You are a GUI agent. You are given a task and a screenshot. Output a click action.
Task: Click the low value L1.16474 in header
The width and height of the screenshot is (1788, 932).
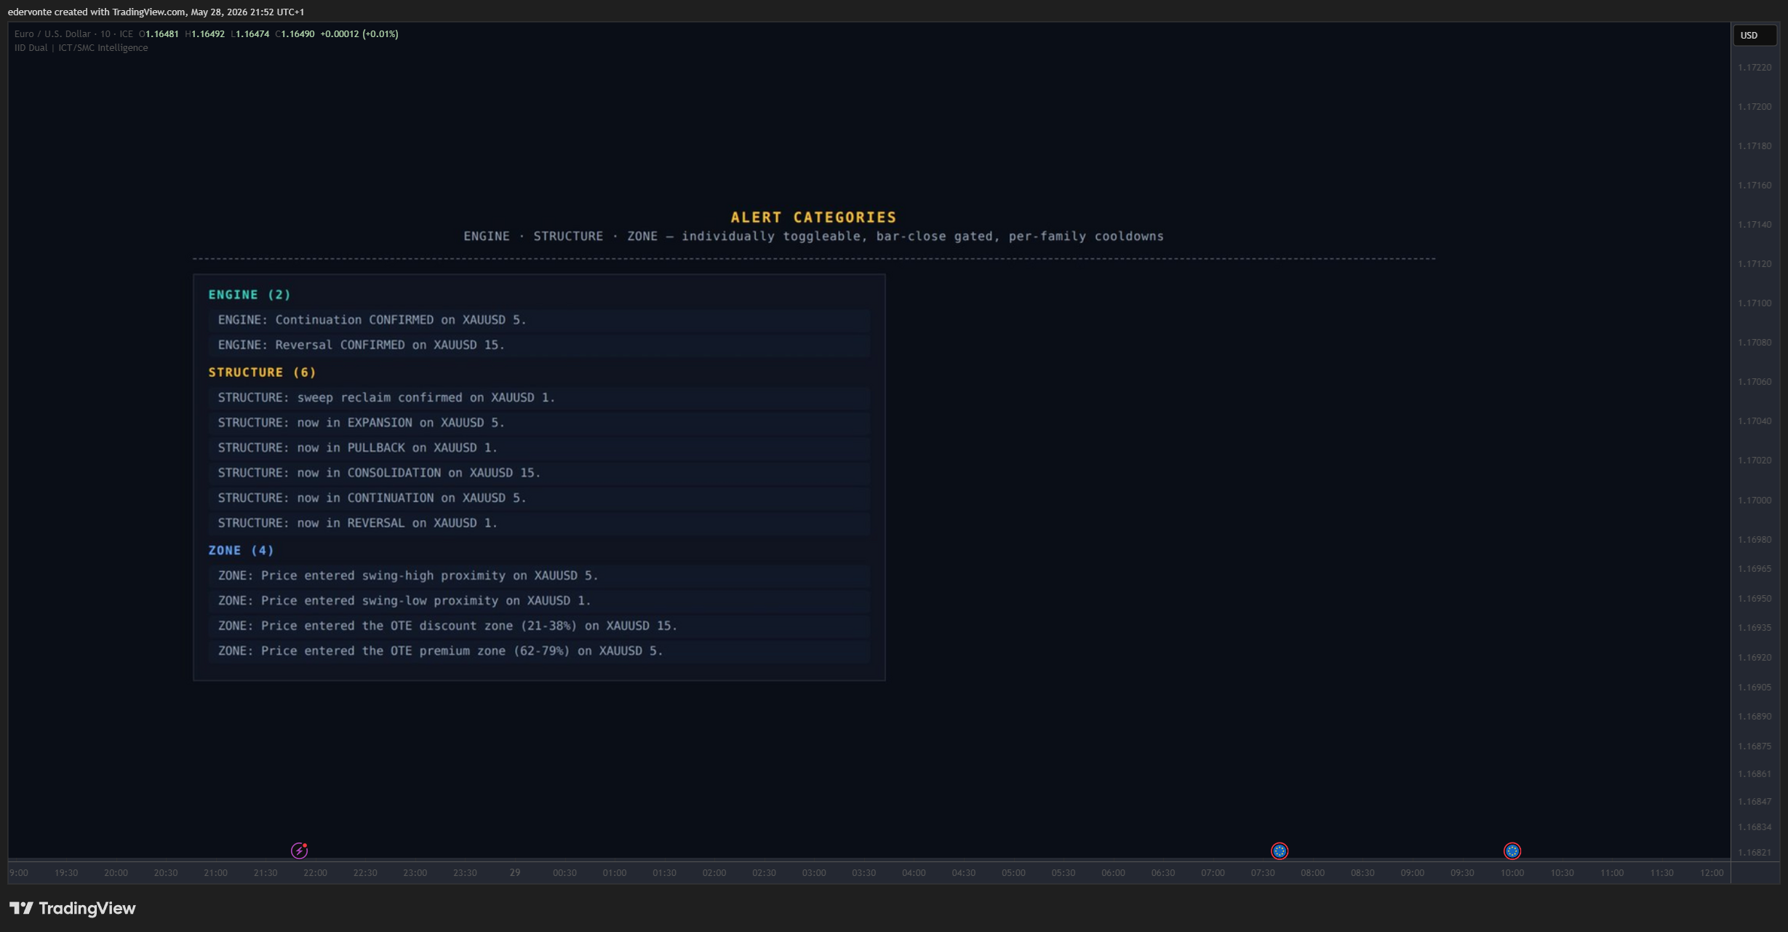point(250,34)
